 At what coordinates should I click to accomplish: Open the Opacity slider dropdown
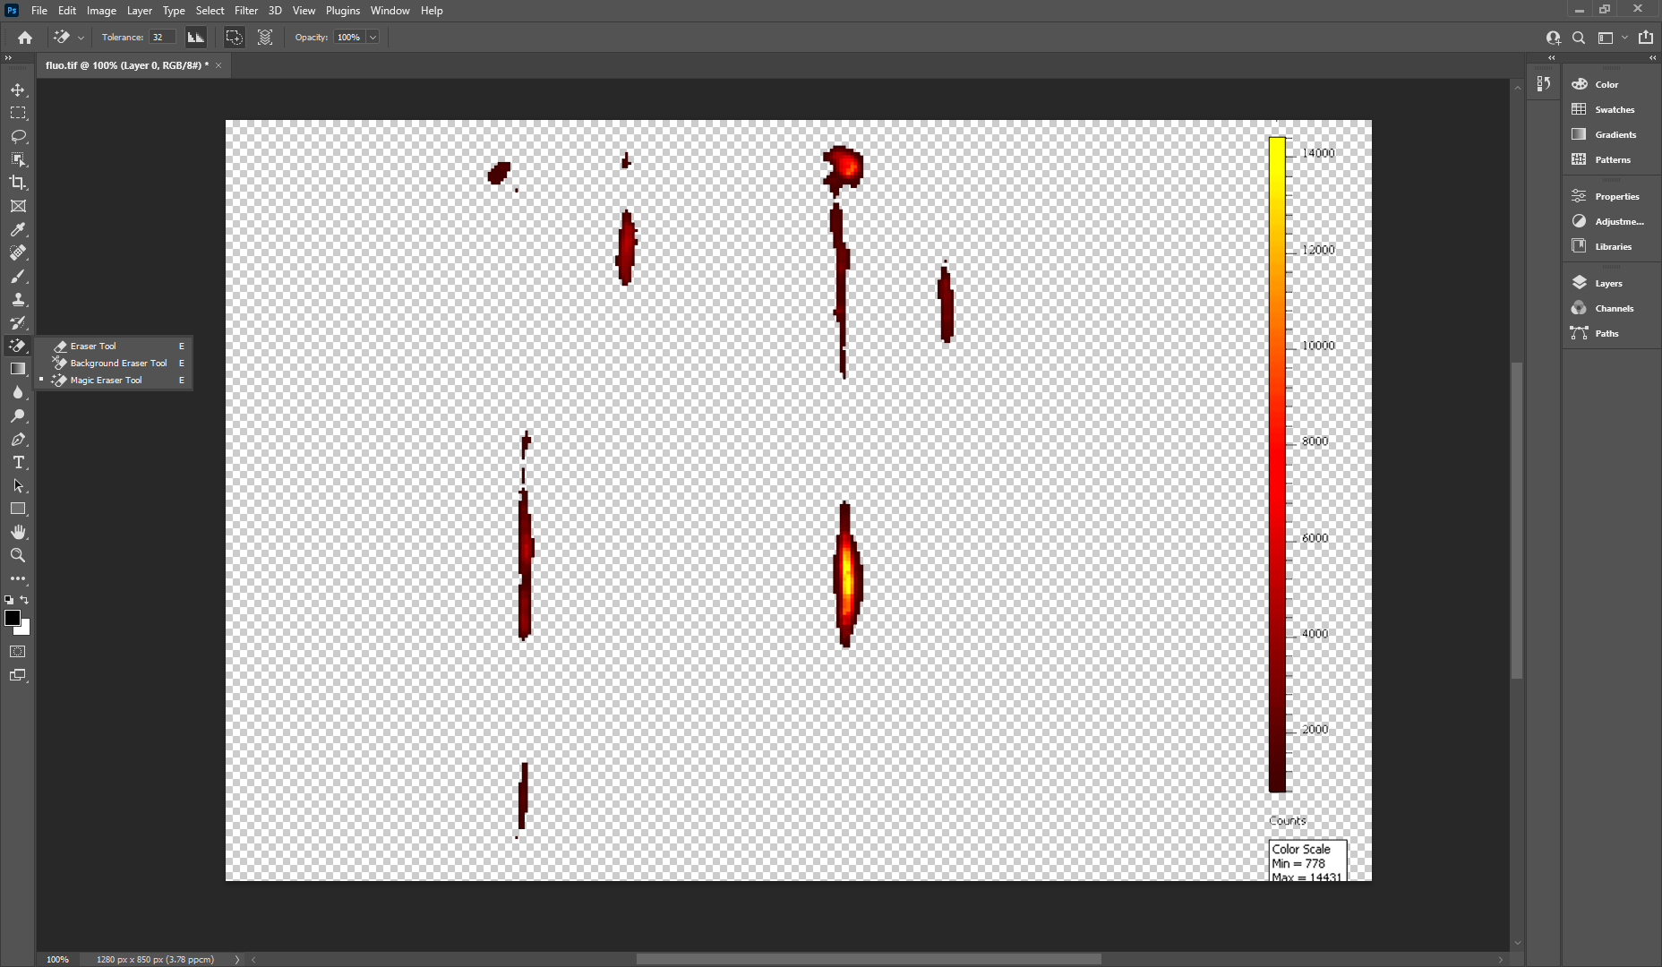tap(373, 38)
